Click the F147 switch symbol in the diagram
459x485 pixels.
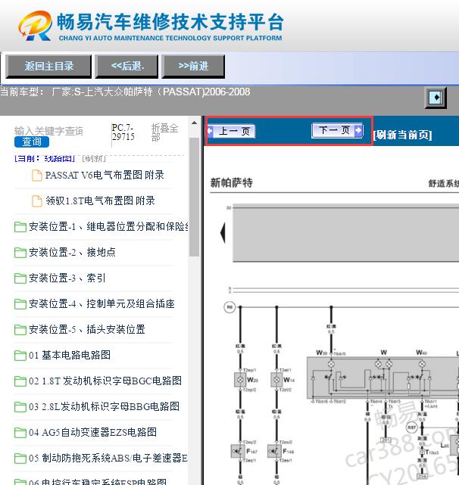coord(238,451)
